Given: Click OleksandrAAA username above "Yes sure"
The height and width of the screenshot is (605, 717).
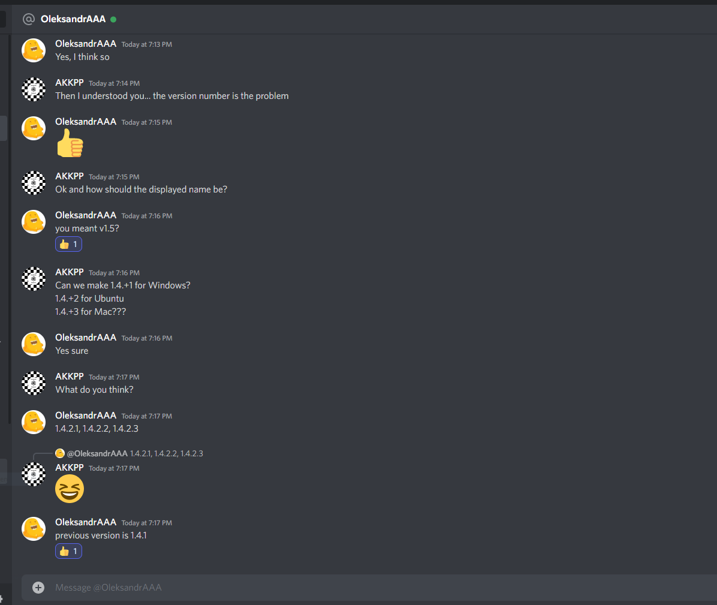Looking at the screenshot, I should [x=86, y=338].
